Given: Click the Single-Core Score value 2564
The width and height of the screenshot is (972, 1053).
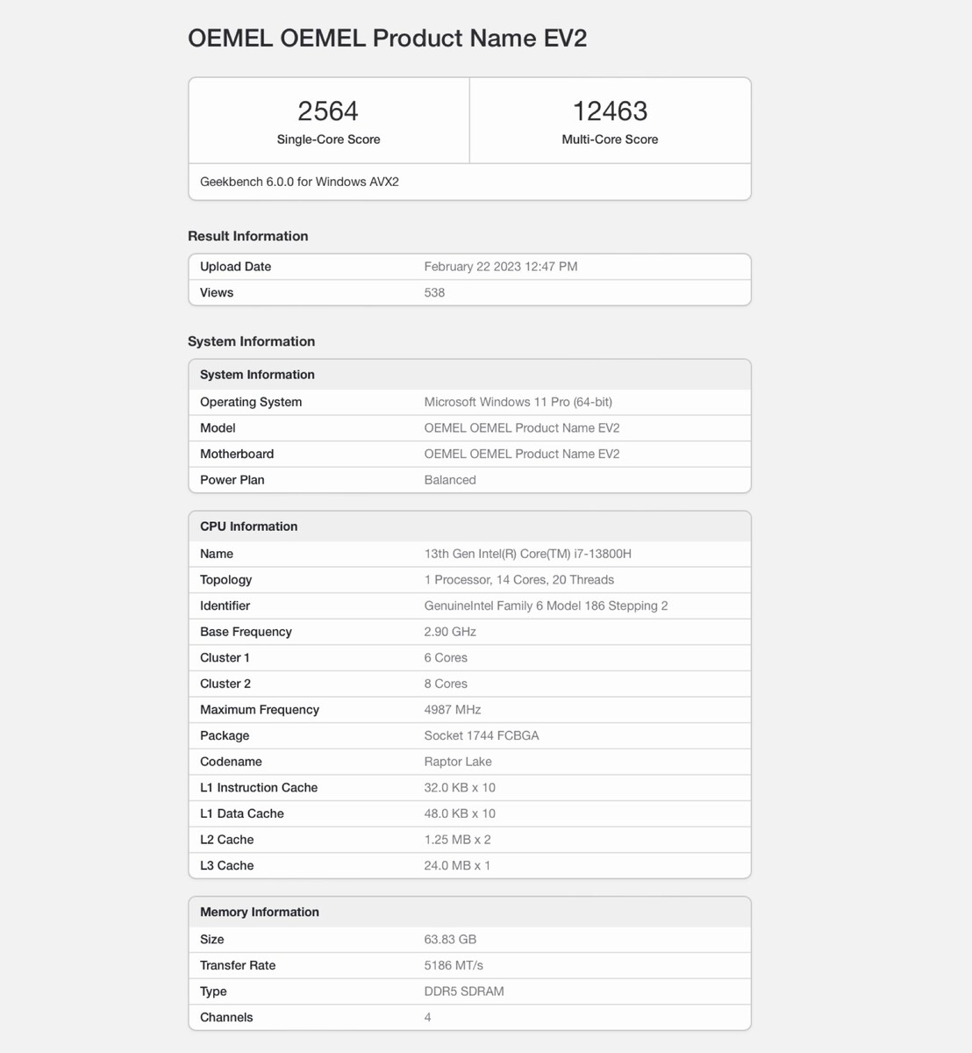Looking at the screenshot, I should [328, 111].
